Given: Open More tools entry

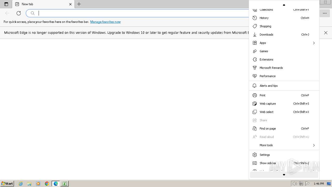Looking at the screenshot, I should pos(284,145).
